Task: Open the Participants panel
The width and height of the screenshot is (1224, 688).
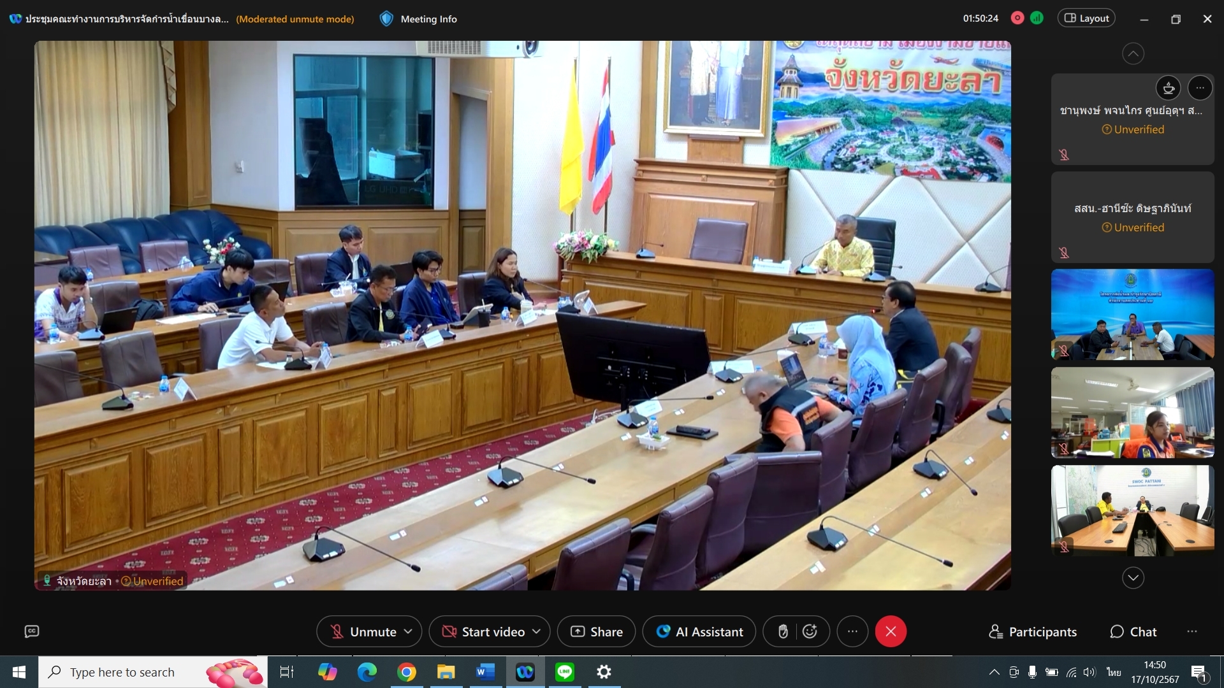Action: 1033,631
